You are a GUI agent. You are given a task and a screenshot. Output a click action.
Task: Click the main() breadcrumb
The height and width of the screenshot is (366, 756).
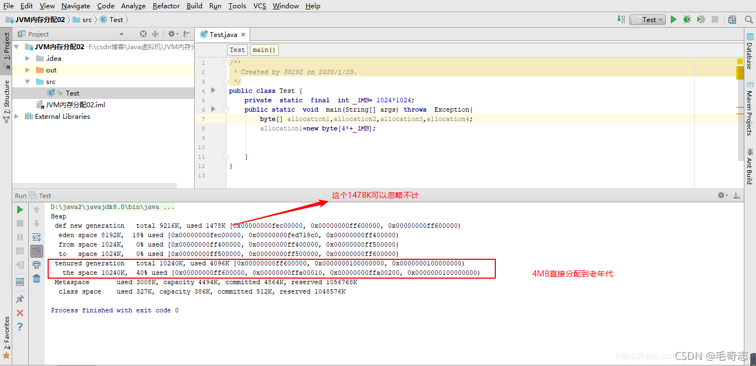(x=264, y=50)
